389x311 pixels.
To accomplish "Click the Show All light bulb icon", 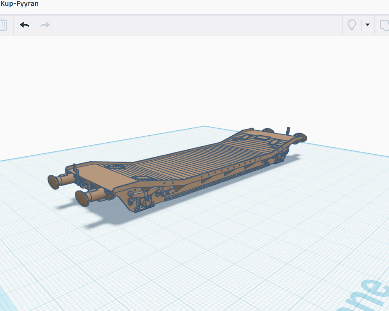I will 352,25.
